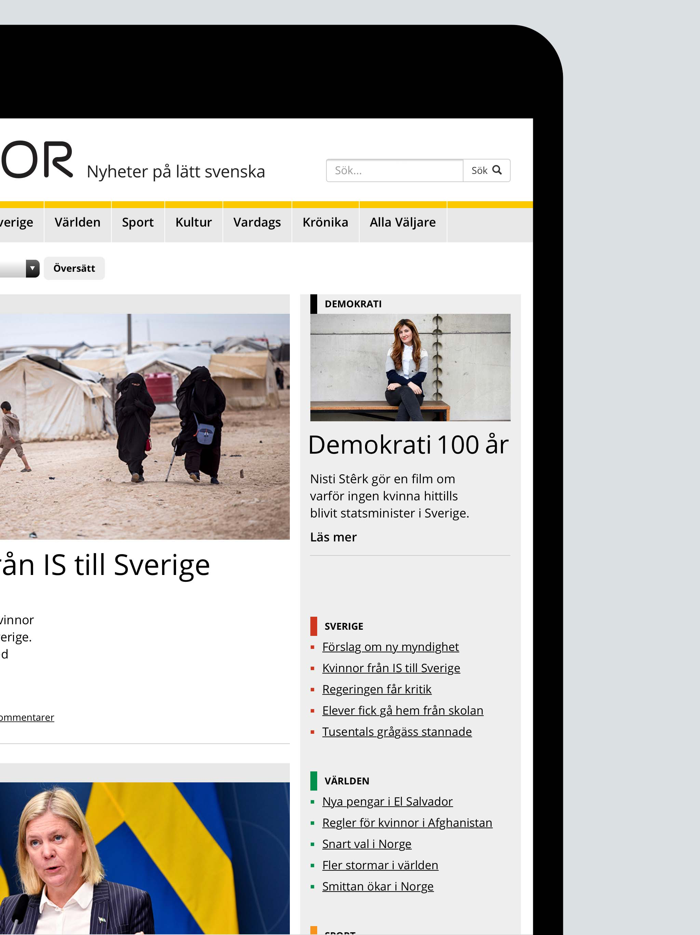
Task: Open the Demokrati 100 år headline
Action: point(409,445)
